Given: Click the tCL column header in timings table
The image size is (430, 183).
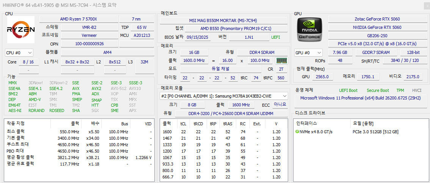Looking at the screenshot, I should [x=183, y=124].
